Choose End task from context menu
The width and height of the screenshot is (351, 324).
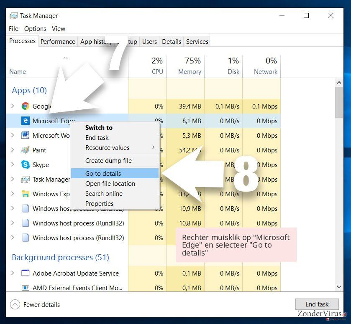115,138
